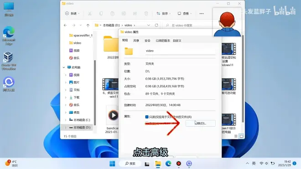Switch to the Sharing (共享) tab
The image size is (301, 169).
(136, 41)
